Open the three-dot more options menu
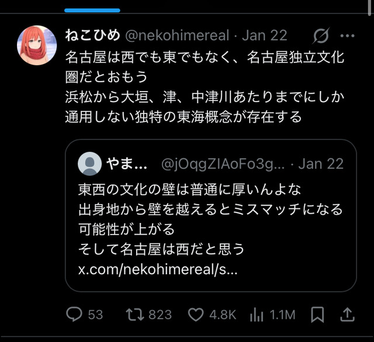 click(347, 36)
